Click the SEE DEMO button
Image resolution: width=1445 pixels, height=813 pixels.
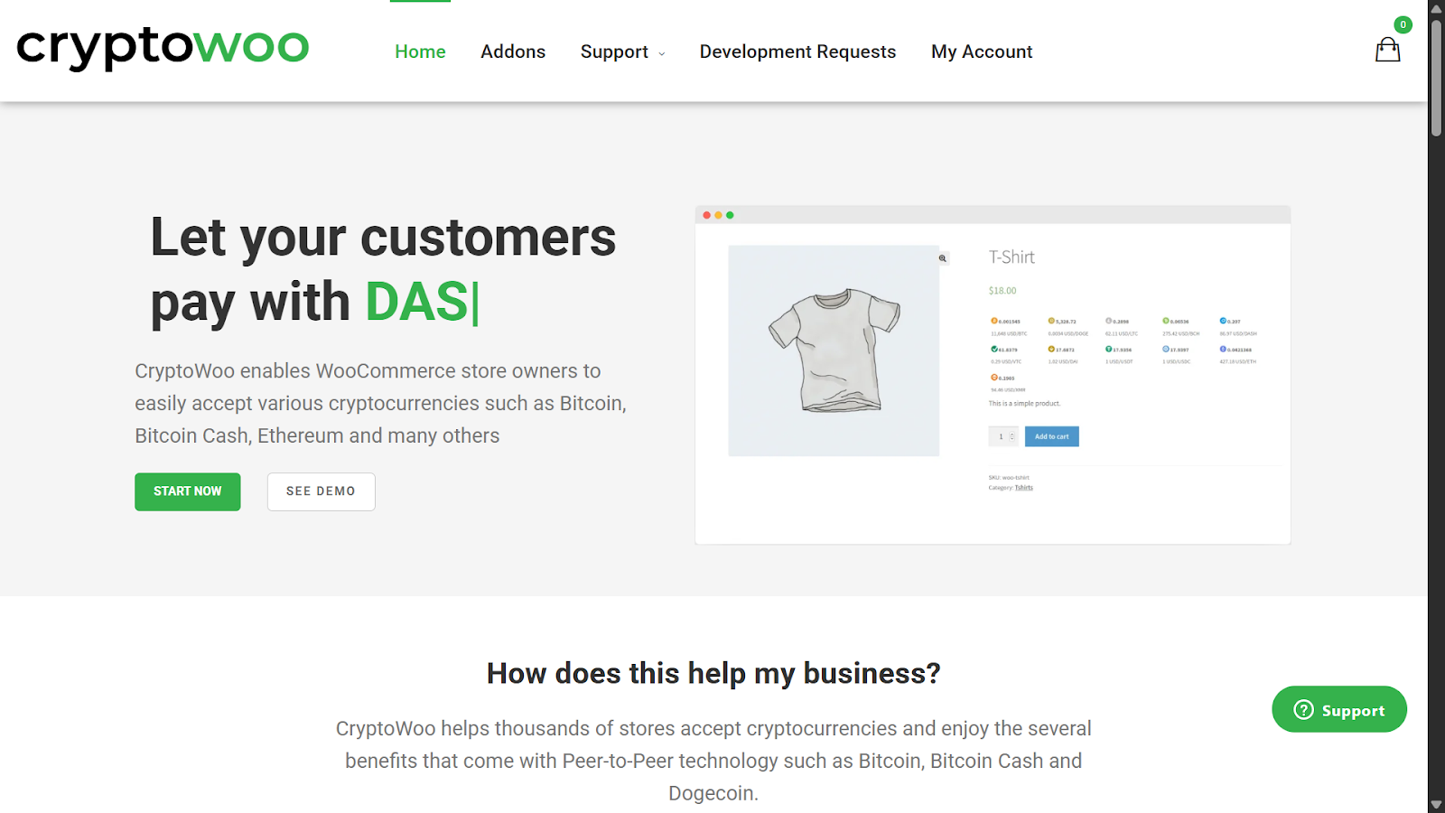tap(321, 491)
